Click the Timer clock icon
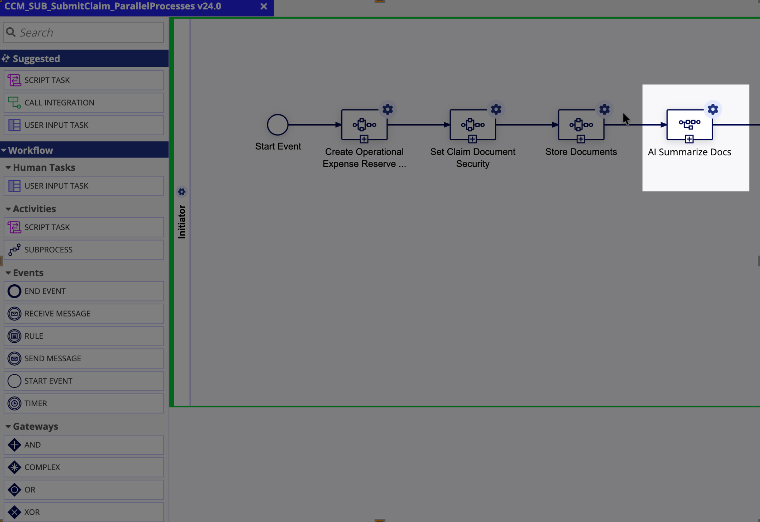760x522 pixels. 14,403
